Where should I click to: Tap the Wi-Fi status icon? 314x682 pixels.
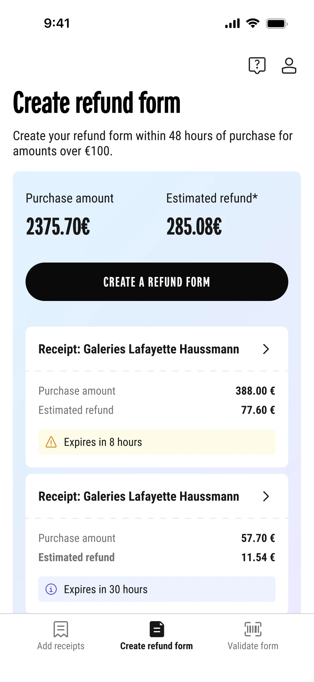pyautogui.click(x=253, y=23)
